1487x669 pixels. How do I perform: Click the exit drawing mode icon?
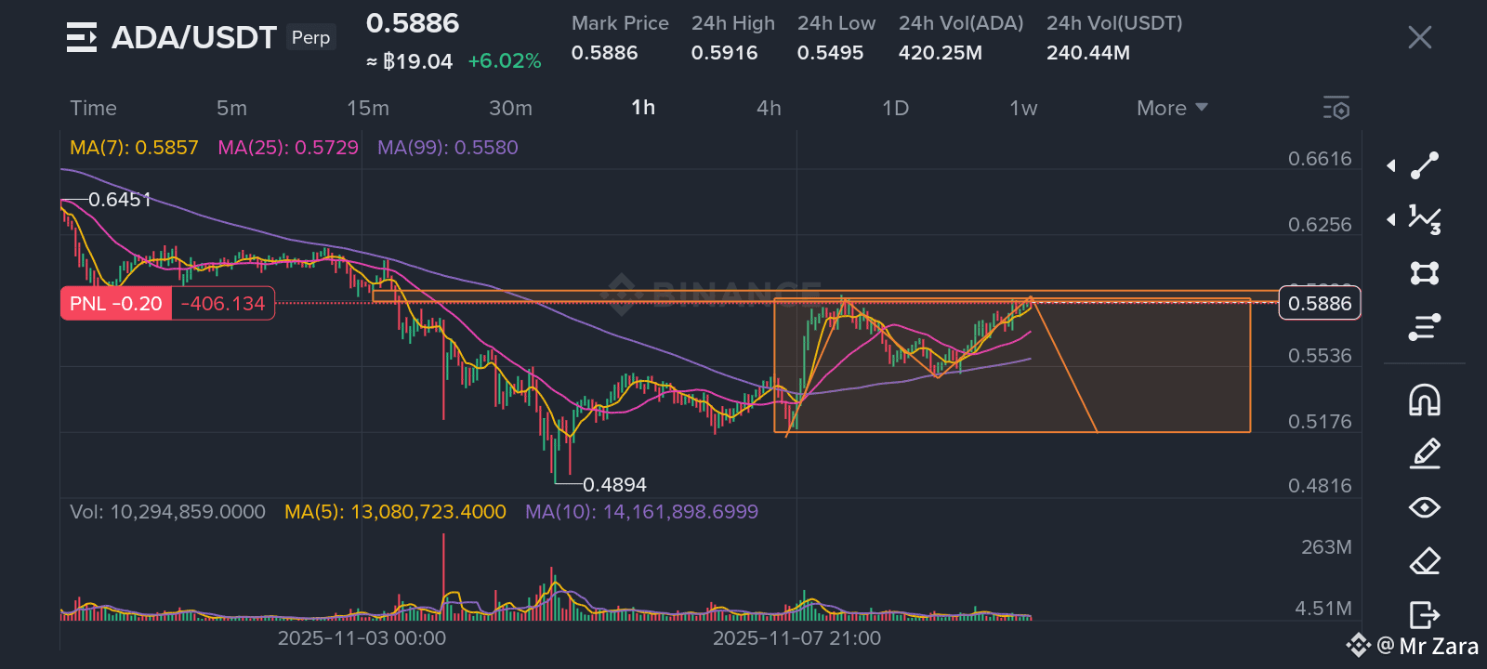click(x=1425, y=615)
